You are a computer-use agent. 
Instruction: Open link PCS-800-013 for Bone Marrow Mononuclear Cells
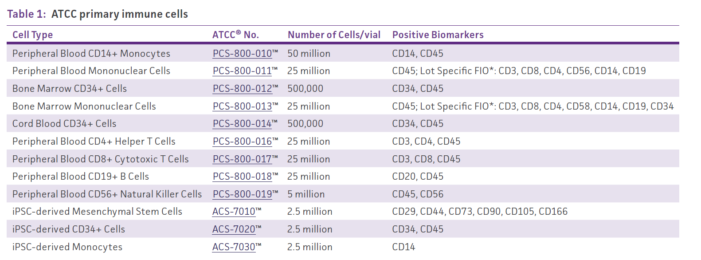pos(242,106)
